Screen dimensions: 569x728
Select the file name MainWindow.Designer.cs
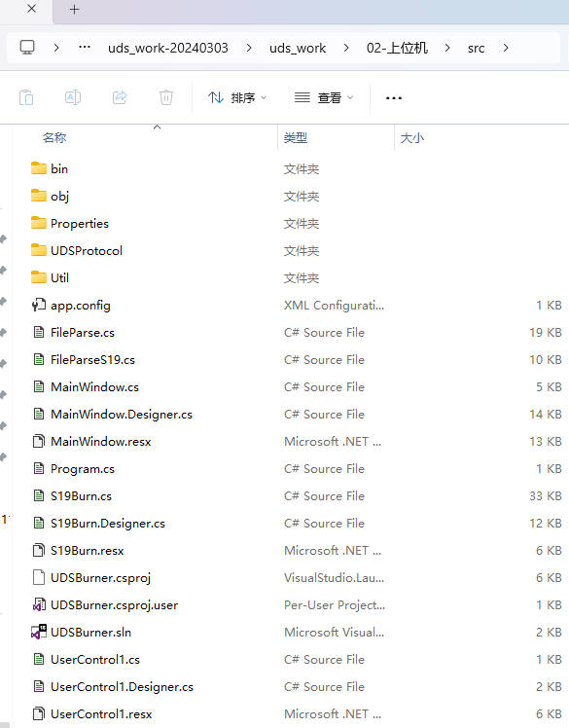(x=122, y=415)
